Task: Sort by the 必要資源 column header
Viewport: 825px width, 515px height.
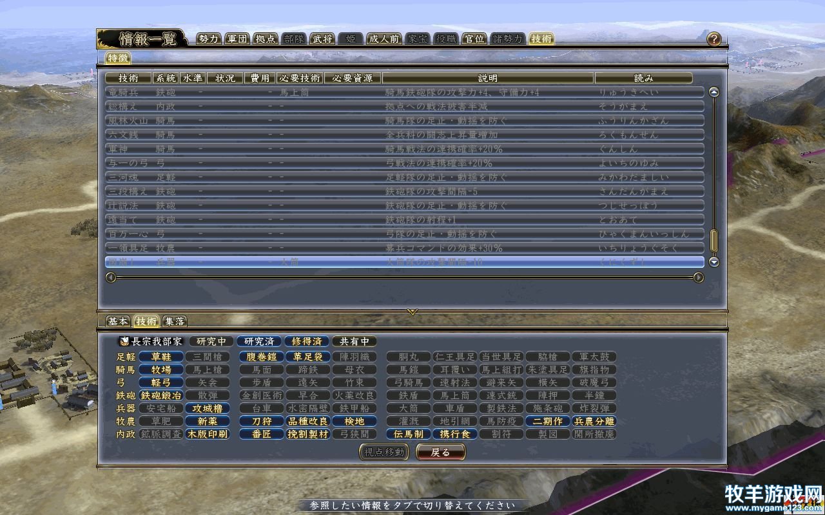Action: click(x=352, y=78)
